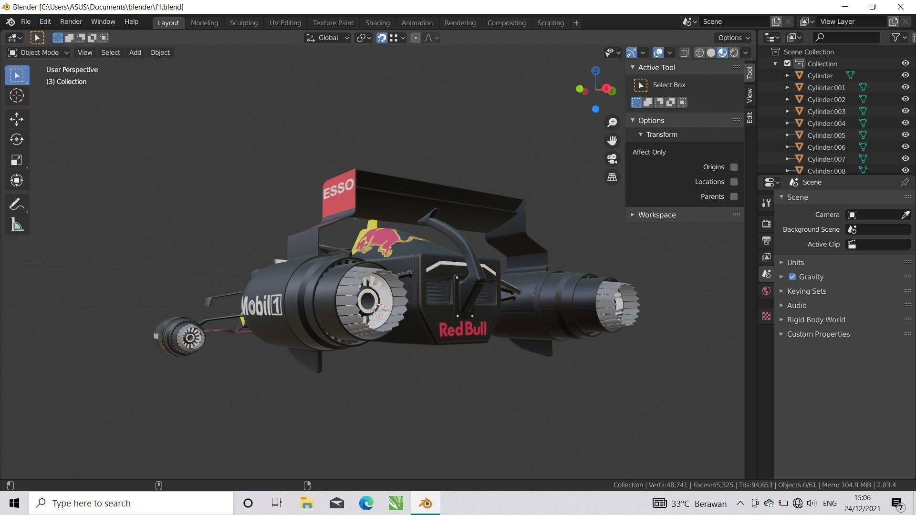Open the View Layer properties tab icon
Screen dimensions: 916x515
766,257
